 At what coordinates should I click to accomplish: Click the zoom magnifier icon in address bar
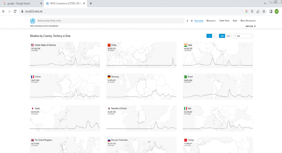click(x=252, y=12)
